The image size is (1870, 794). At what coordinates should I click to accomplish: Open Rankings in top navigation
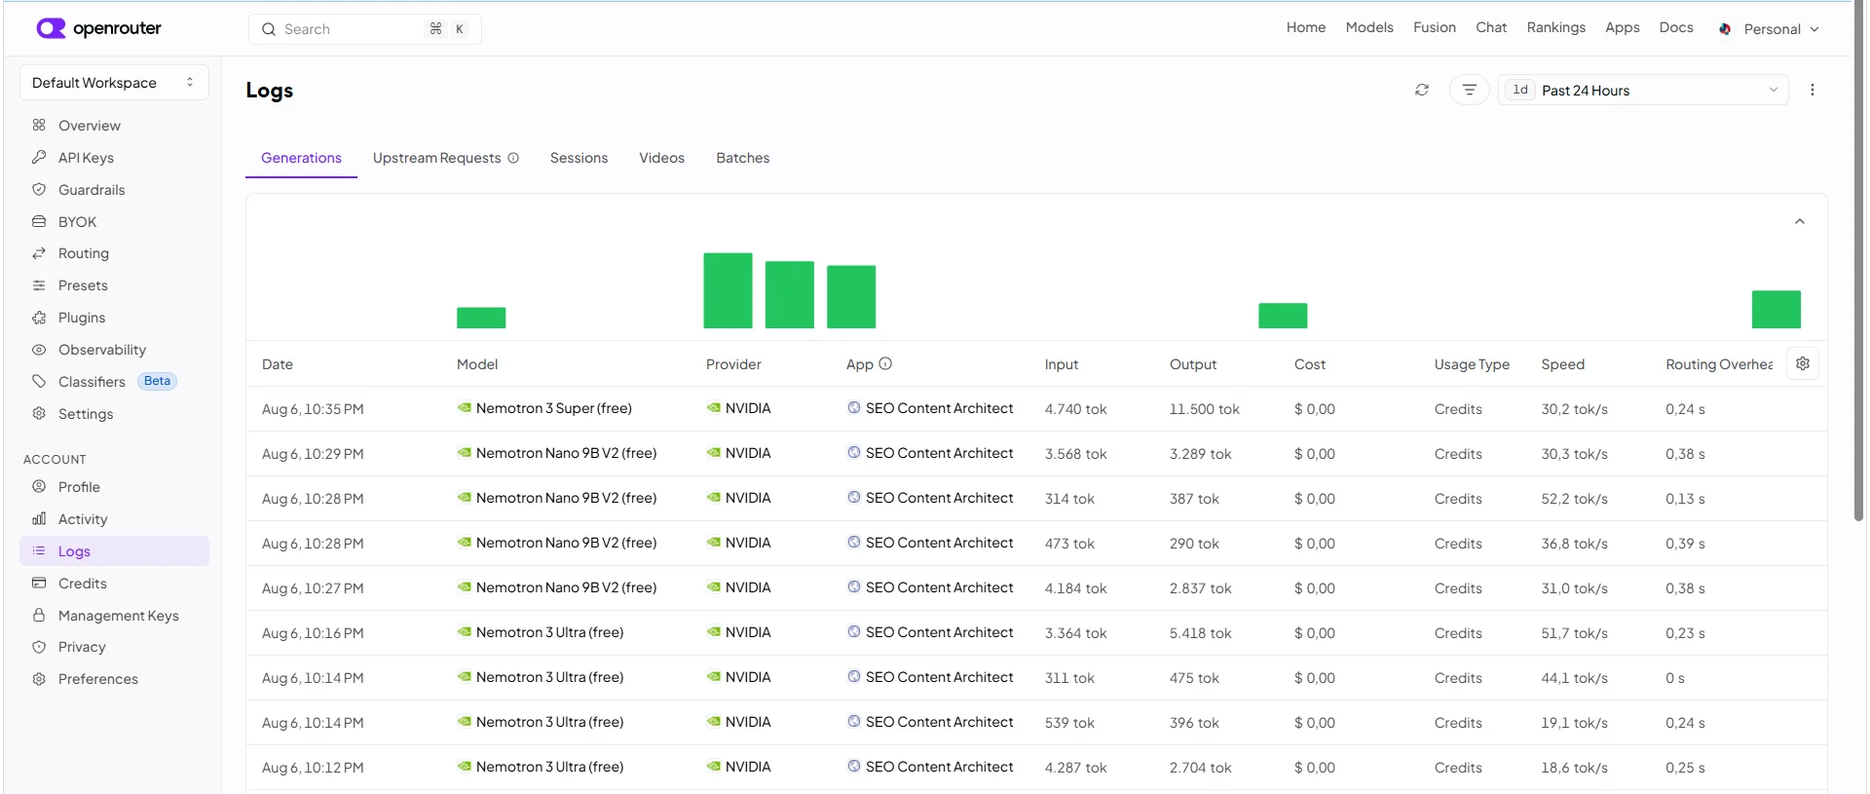pos(1555,27)
